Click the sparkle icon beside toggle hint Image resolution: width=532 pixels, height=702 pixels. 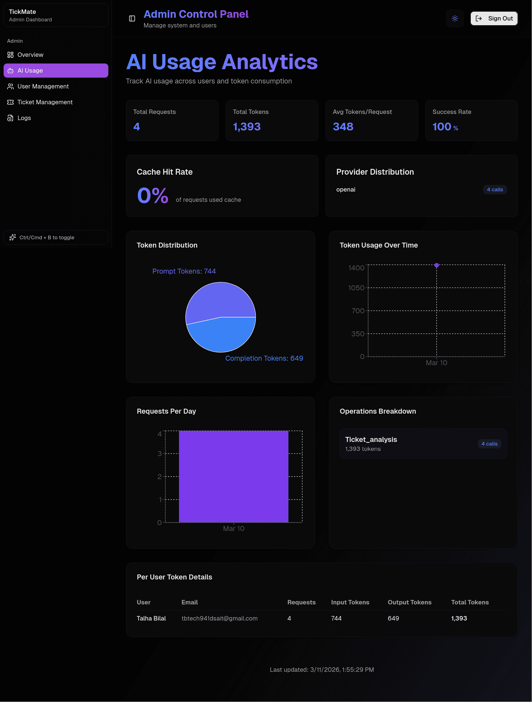[x=12, y=237]
